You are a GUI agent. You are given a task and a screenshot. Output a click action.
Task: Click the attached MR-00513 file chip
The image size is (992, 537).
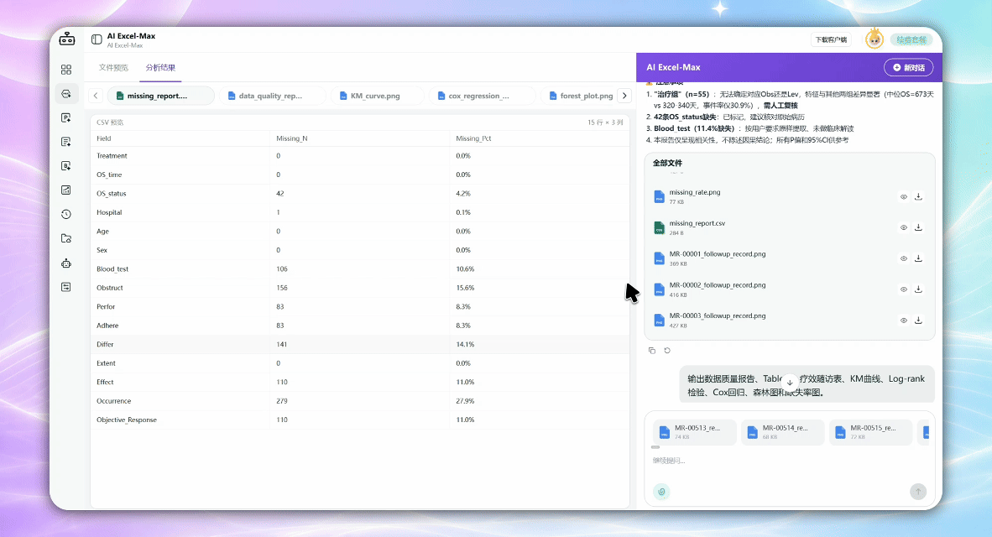click(x=695, y=432)
